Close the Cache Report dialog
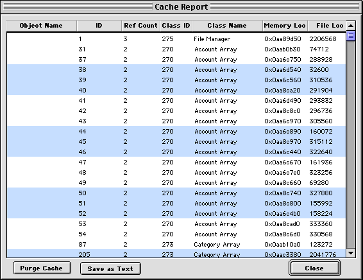The image size is (363, 280). coord(314,268)
